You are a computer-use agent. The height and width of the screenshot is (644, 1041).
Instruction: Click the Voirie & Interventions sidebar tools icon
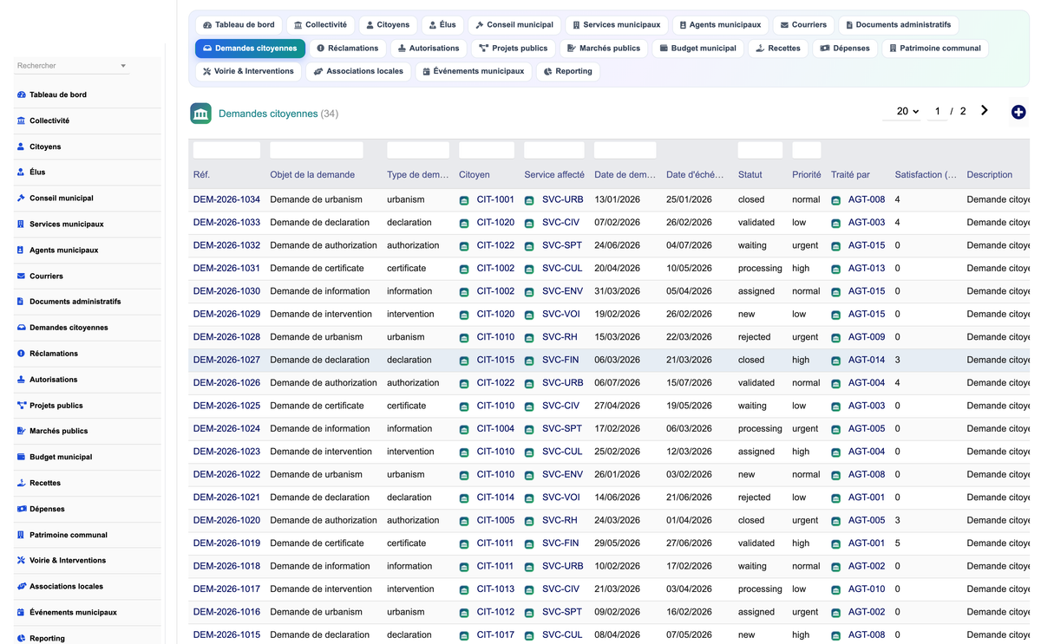[x=21, y=560]
